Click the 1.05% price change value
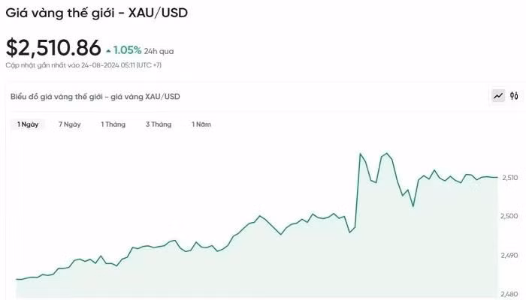 [x=127, y=50]
